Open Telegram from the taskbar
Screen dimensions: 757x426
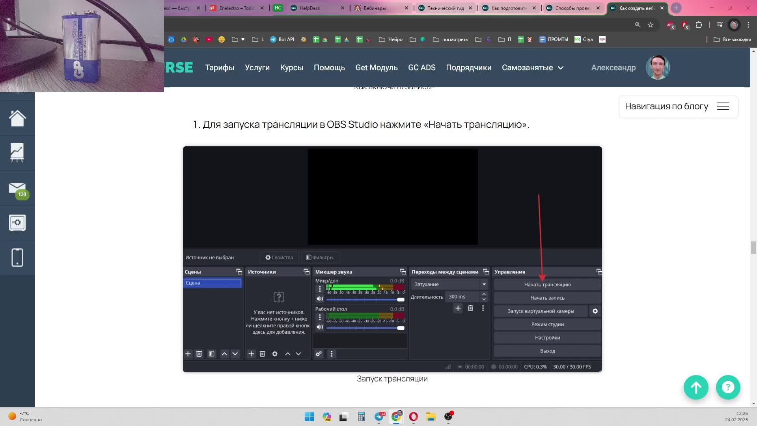(379, 417)
